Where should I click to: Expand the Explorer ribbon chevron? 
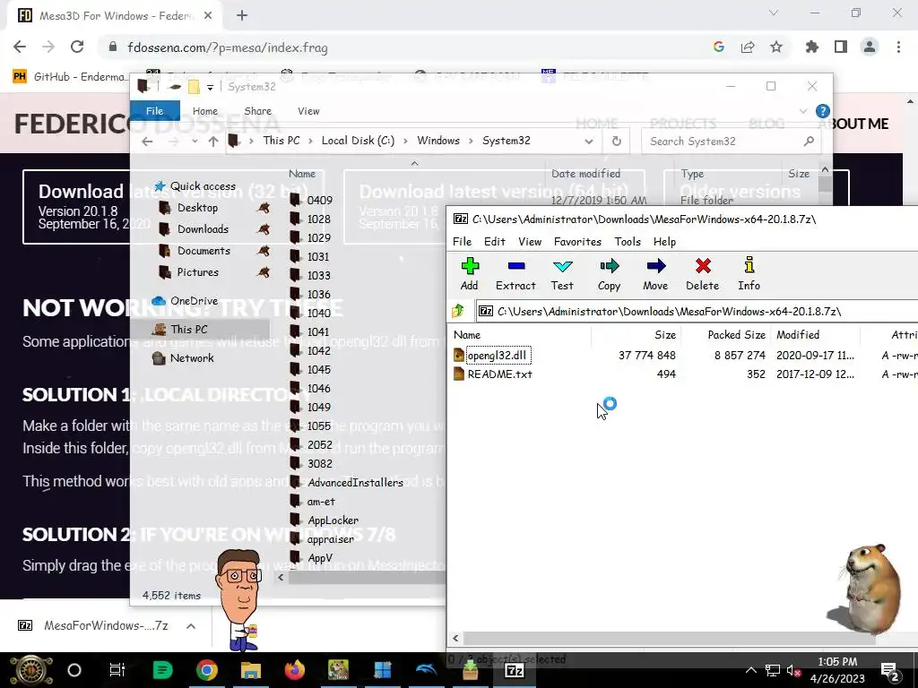pos(802,111)
